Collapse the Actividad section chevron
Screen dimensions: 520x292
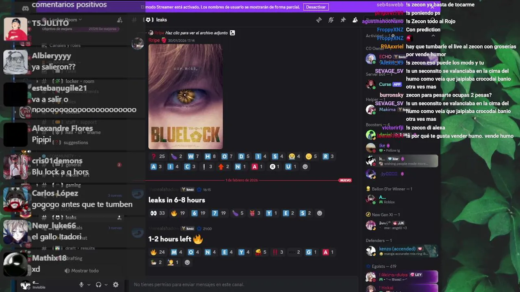(433, 36)
